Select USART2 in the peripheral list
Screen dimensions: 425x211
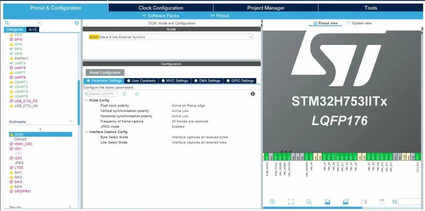tap(21, 87)
